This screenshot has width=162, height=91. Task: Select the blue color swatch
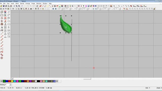pyautogui.click(x=7, y=81)
